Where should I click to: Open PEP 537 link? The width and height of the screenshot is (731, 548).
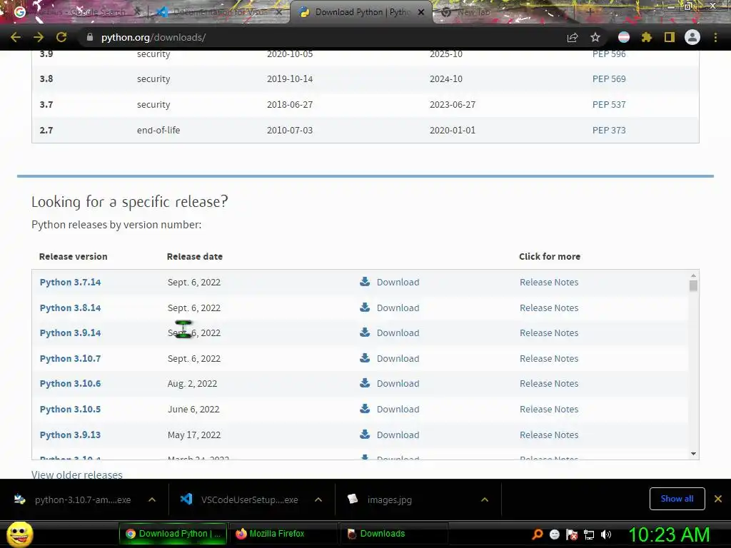tap(609, 104)
